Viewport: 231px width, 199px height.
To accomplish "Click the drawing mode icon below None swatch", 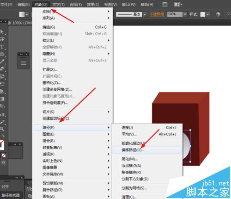I will (4, 162).
